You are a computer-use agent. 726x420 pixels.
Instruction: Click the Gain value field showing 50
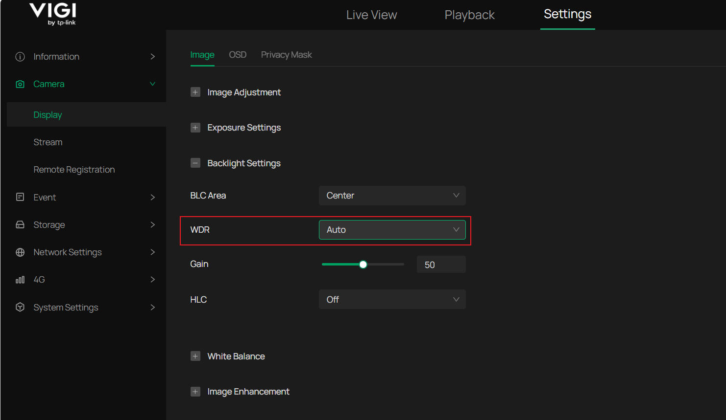pyautogui.click(x=441, y=265)
